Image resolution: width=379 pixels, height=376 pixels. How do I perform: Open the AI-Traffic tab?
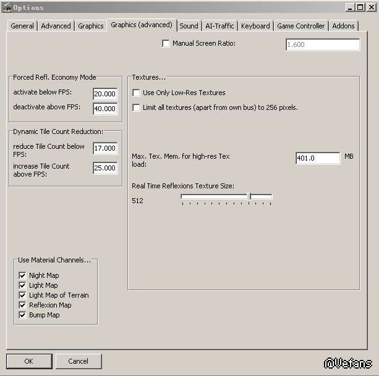click(x=219, y=26)
